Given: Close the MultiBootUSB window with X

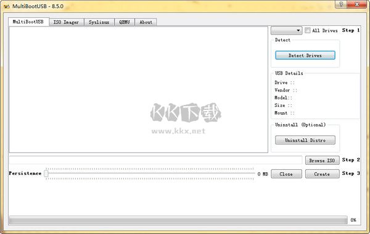Looking at the screenshot, I should pos(357,4).
